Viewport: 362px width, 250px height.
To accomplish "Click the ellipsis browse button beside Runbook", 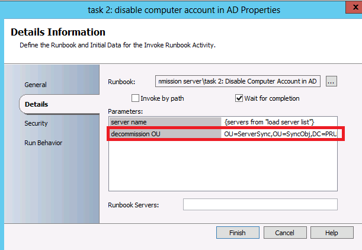I will coord(331,82).
